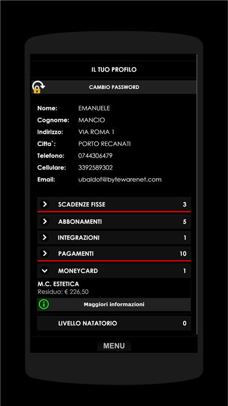Click the Il Tuo Profilo header title
Image resolution: width=228 pixels, height=406 pixels.
pyautogui.click(x=114, y=69)
